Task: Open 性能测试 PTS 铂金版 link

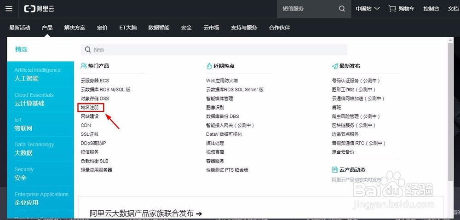Action: (227, 170)
